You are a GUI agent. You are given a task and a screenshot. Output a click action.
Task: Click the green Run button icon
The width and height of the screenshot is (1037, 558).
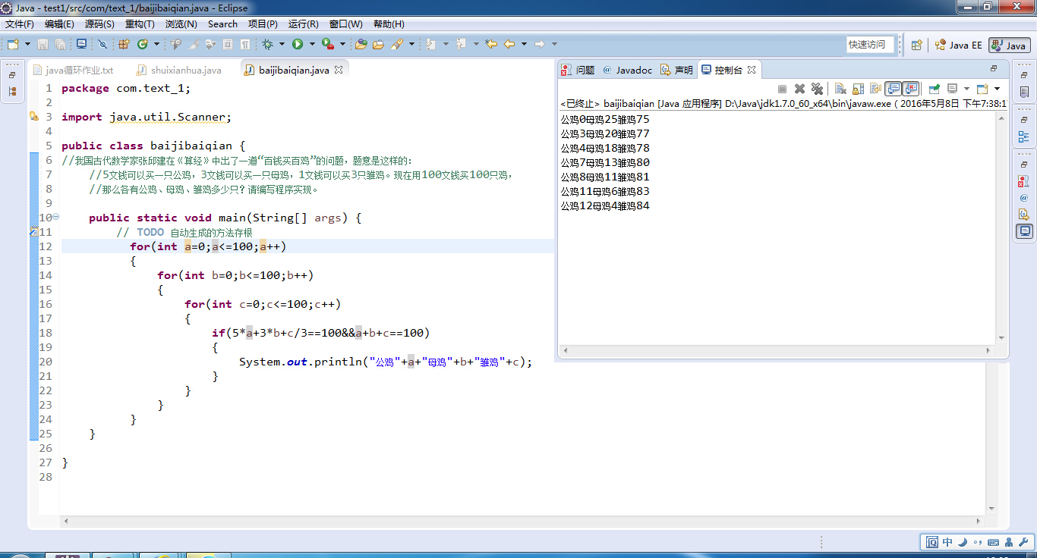coord(298,44)
